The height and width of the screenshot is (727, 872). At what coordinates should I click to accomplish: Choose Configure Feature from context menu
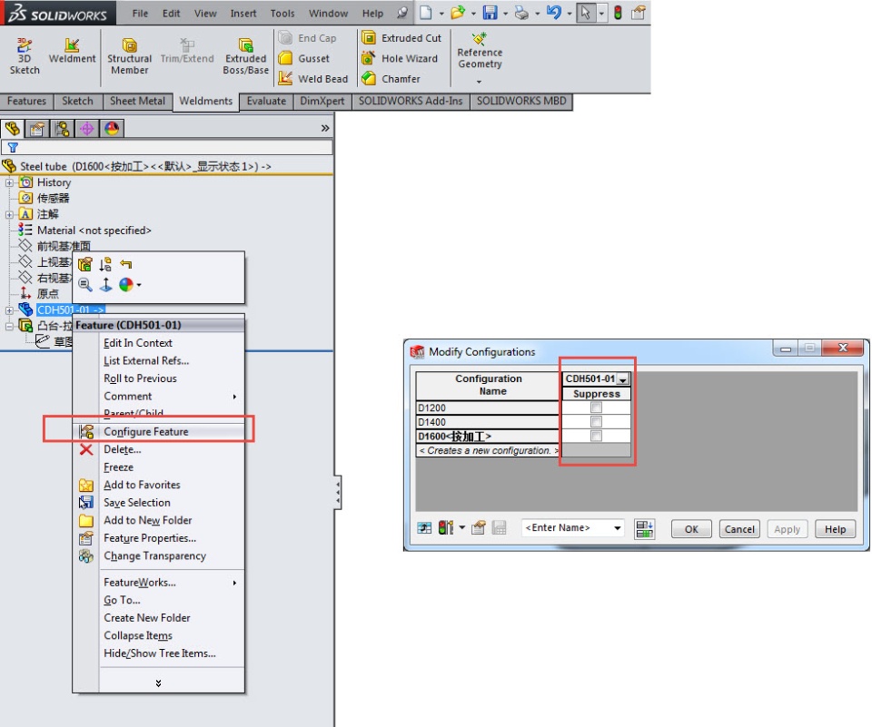click(x=158, y=432)
